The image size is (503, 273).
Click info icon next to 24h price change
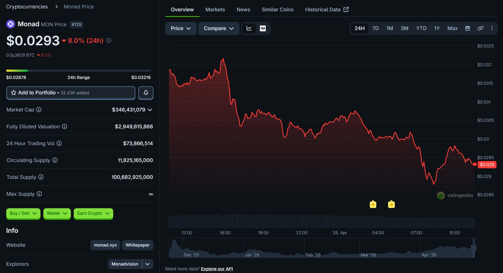[109, 41]
